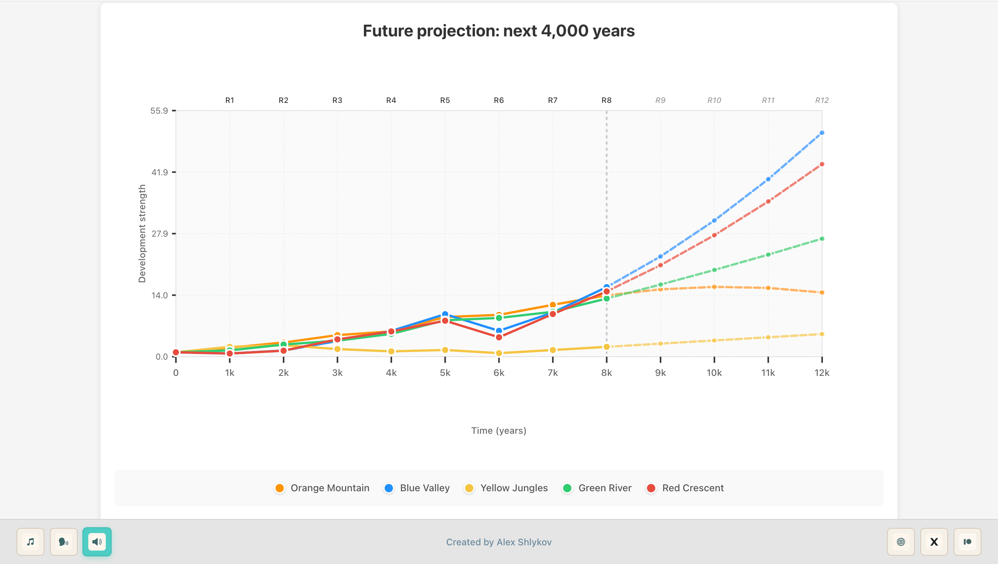Click Blue Valley's projected point at 12k
Image resolution: width=998 pixels, height=564 pixels.
822,133
